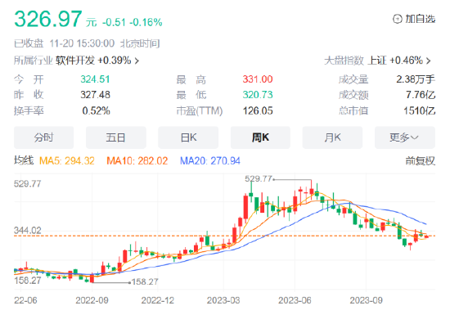Click the 7.76亿 turnover amount value

421,95
